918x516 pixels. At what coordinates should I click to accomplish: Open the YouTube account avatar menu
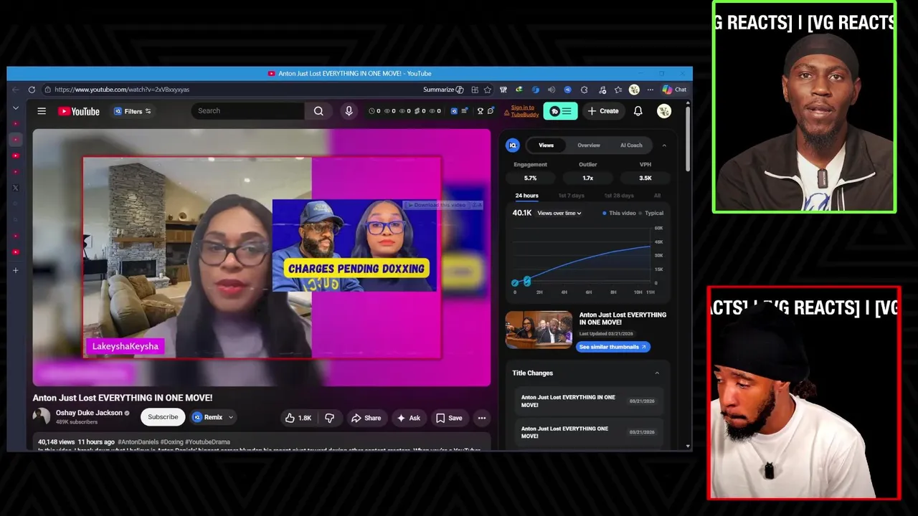(664, 111)
